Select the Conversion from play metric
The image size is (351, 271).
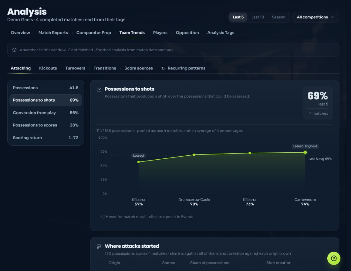[x=46, y=113]
